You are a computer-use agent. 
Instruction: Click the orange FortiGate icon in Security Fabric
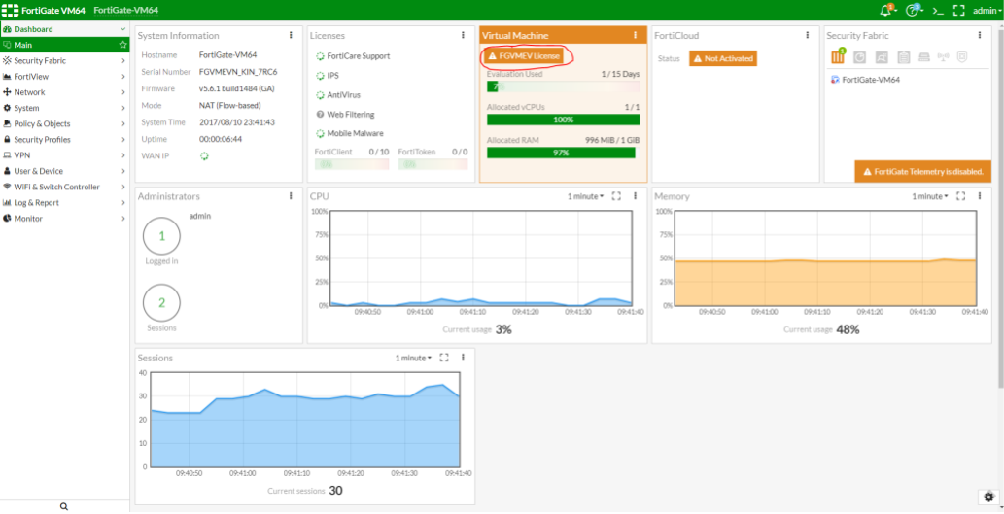838,57
